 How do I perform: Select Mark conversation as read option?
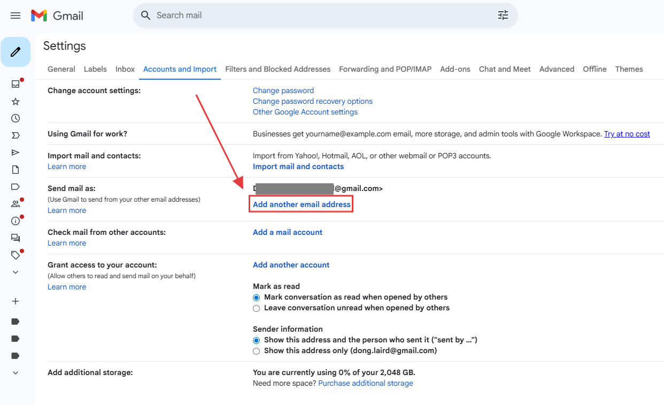tap(257, 297)
